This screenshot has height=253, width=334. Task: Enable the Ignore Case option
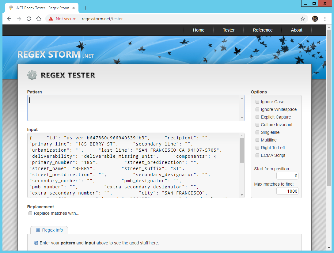click(257, 102)
